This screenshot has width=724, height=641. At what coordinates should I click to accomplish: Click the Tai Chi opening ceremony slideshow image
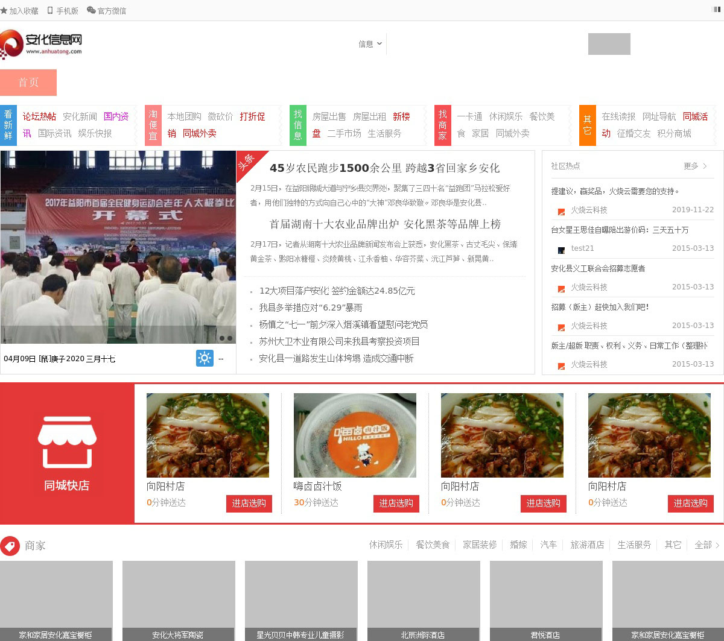click(x=118, y=247)
